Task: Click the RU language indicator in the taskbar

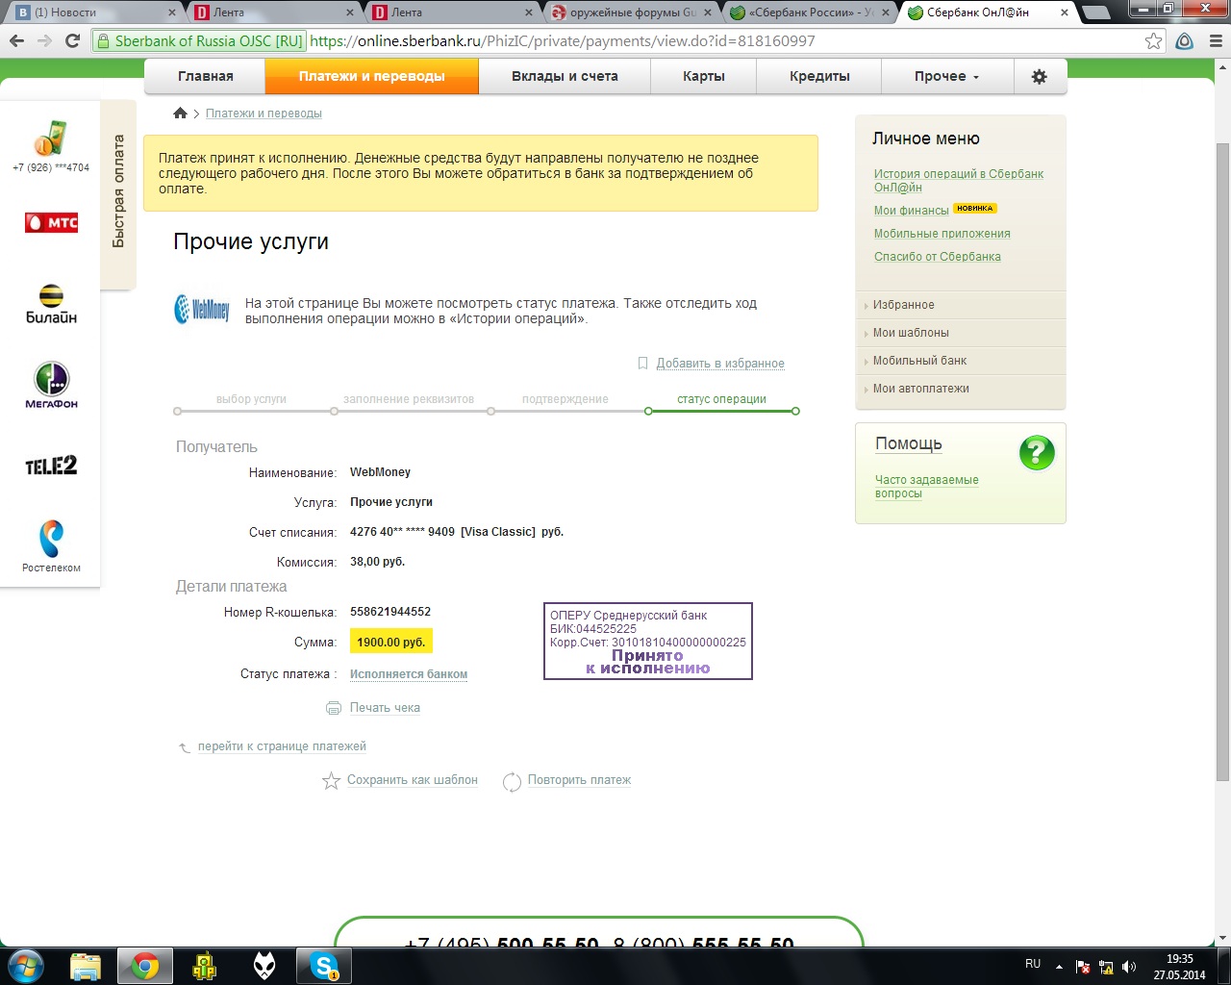Action: coord(1033,964)
